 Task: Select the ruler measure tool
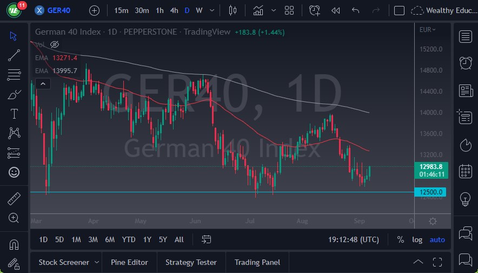[14, 198]
